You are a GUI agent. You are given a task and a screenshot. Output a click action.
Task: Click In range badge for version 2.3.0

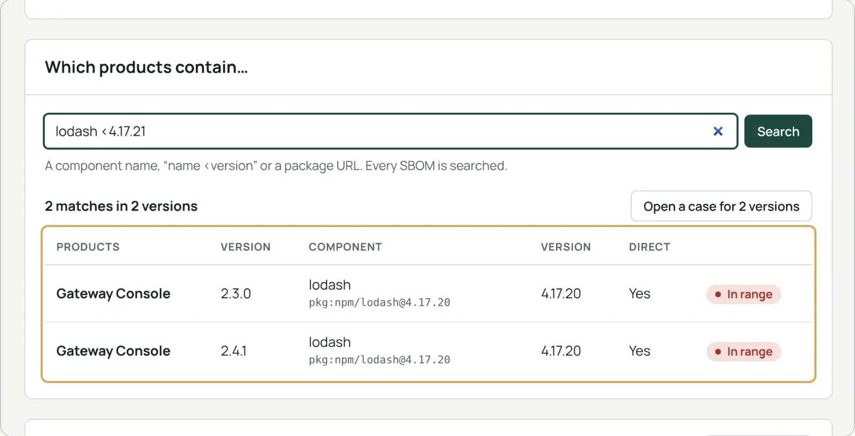point(744,294)
